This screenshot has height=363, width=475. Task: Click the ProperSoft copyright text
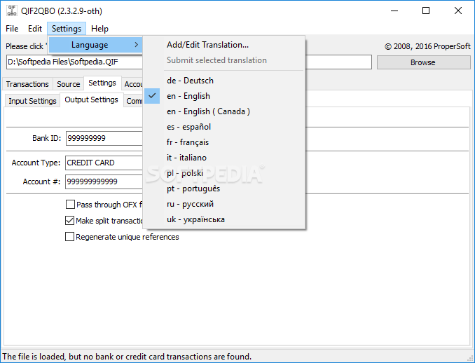click(x=427, y=46)
